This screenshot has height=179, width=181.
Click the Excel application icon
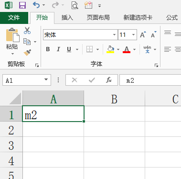coord(9,5)
